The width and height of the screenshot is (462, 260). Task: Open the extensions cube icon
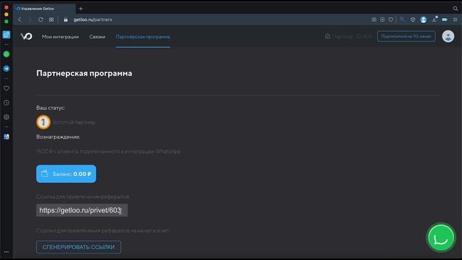tap(413, 19)
